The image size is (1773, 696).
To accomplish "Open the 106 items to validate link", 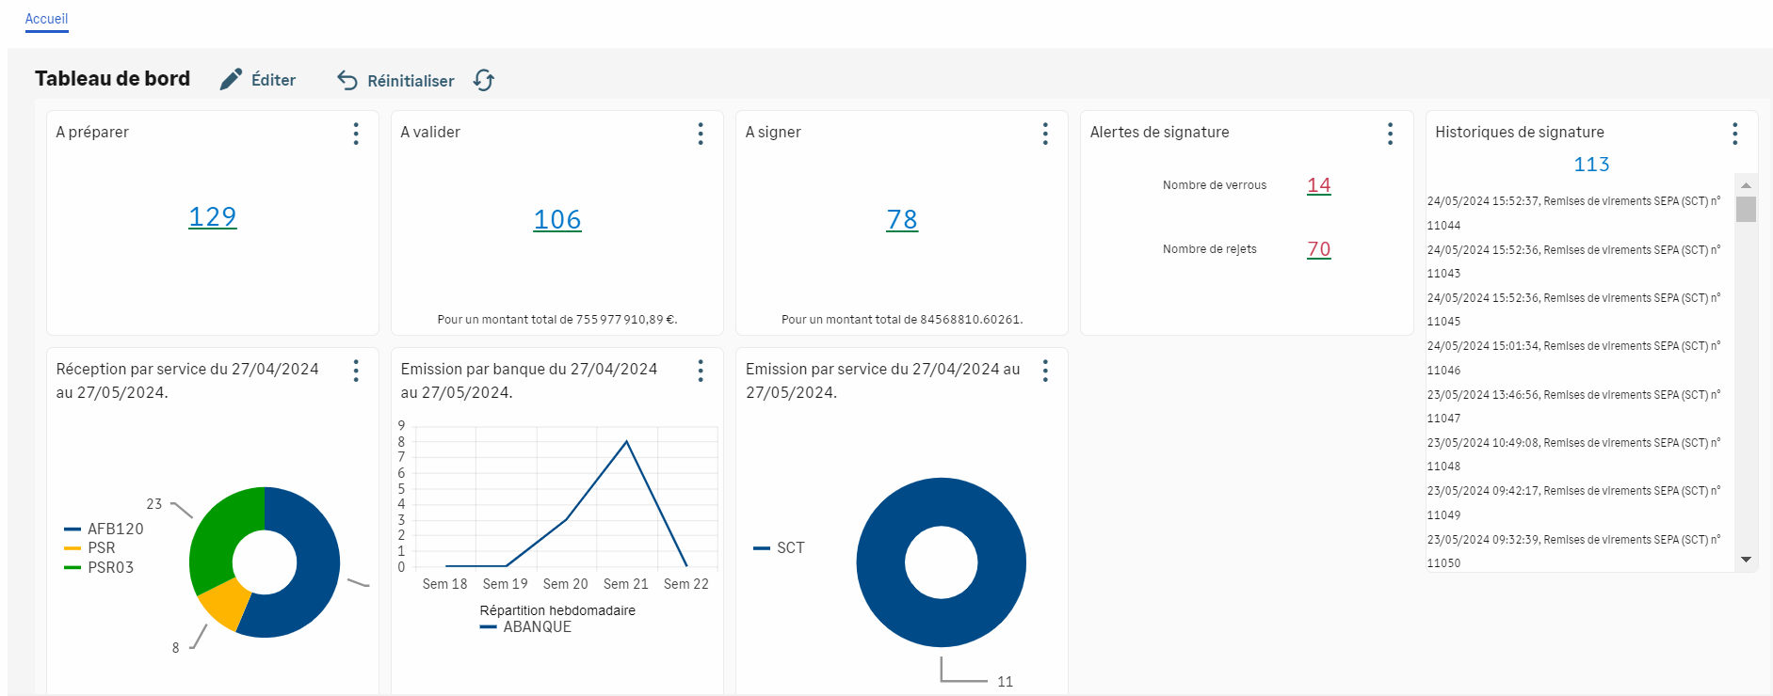I will [x=557, y=220].
